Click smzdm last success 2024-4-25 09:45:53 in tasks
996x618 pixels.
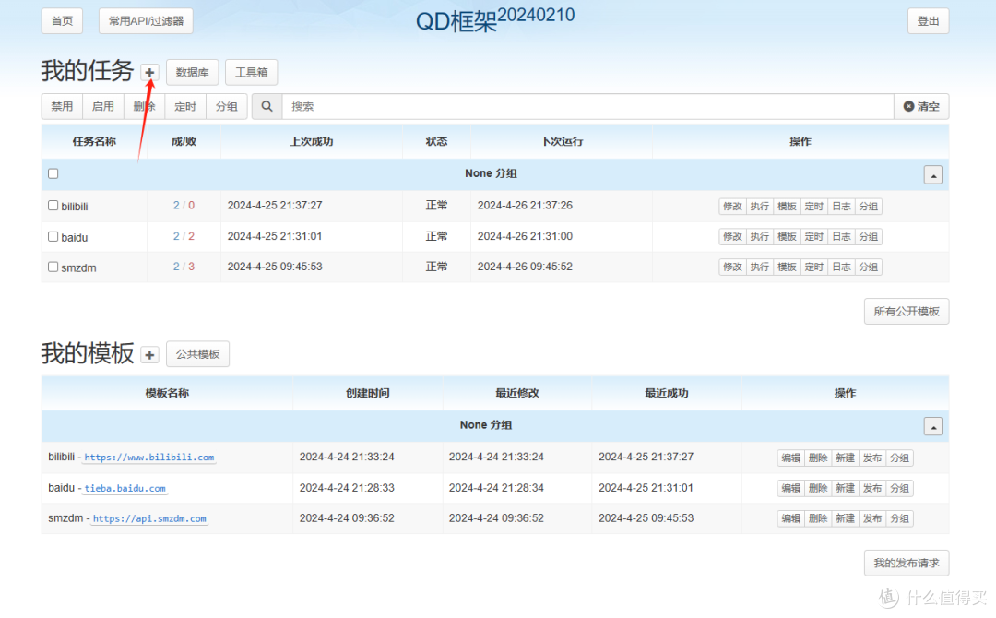tap(275, 267)
